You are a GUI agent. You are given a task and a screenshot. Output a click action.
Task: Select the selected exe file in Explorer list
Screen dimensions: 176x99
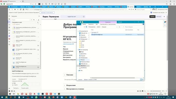117,35
